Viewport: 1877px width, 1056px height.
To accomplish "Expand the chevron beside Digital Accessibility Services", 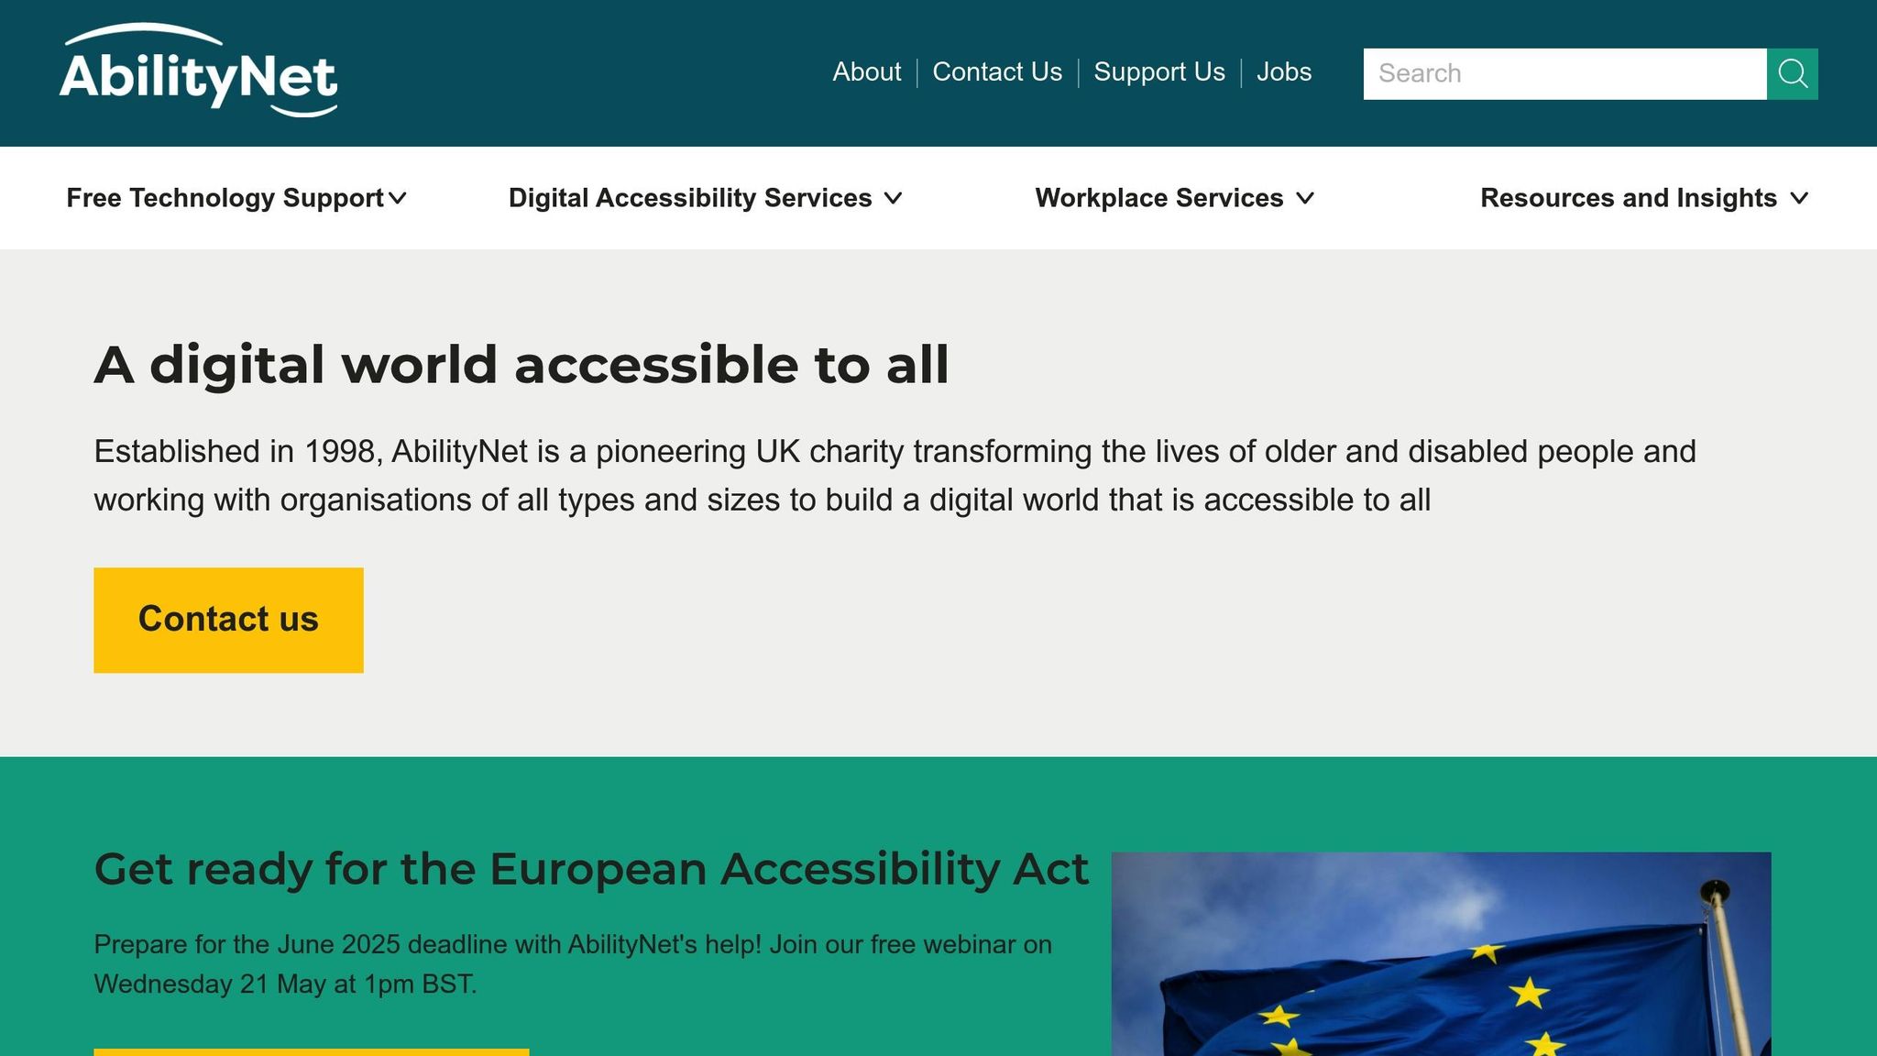I will pyautogui.click(x=894, y=198).
